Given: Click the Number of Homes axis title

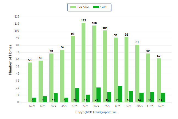Looking at the screenshot, I should click(10, 59).
